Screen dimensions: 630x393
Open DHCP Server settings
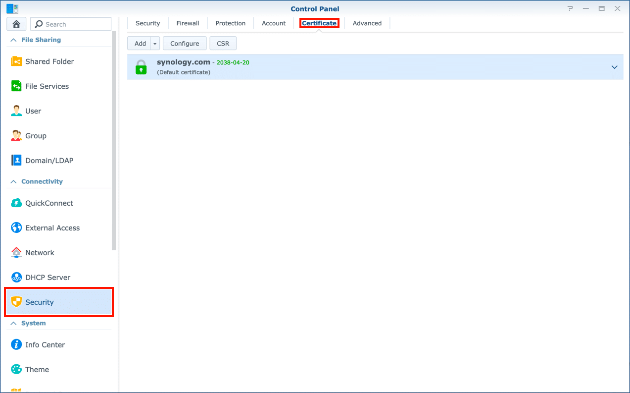click(x=48, y=278)
